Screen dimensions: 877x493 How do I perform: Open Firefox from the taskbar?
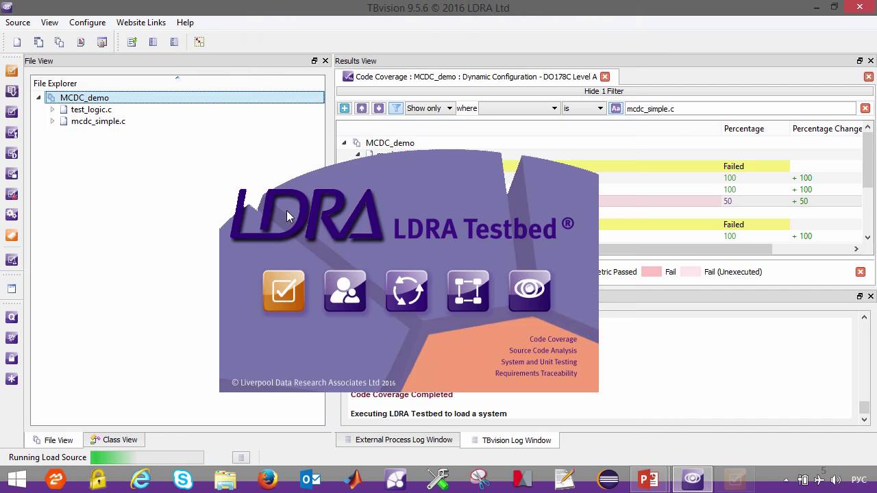click(268, 479)
